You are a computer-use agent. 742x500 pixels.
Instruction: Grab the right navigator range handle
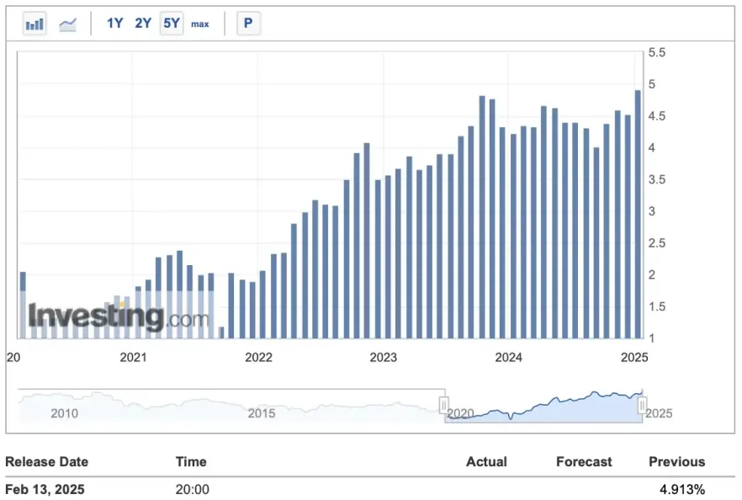pos(642,406)
